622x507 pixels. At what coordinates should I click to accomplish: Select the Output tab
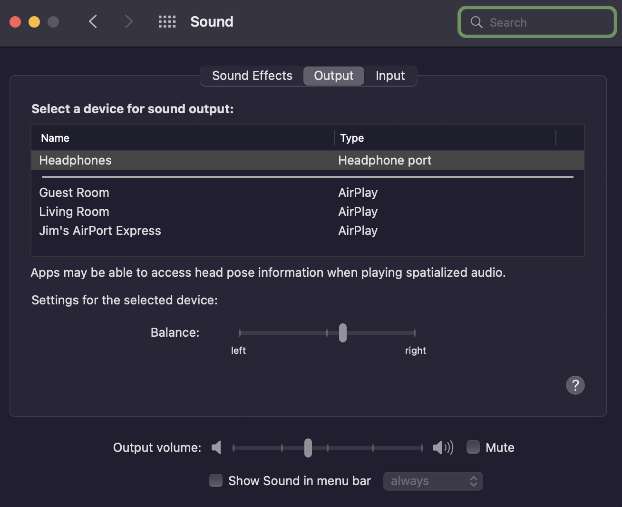point(334,76)
